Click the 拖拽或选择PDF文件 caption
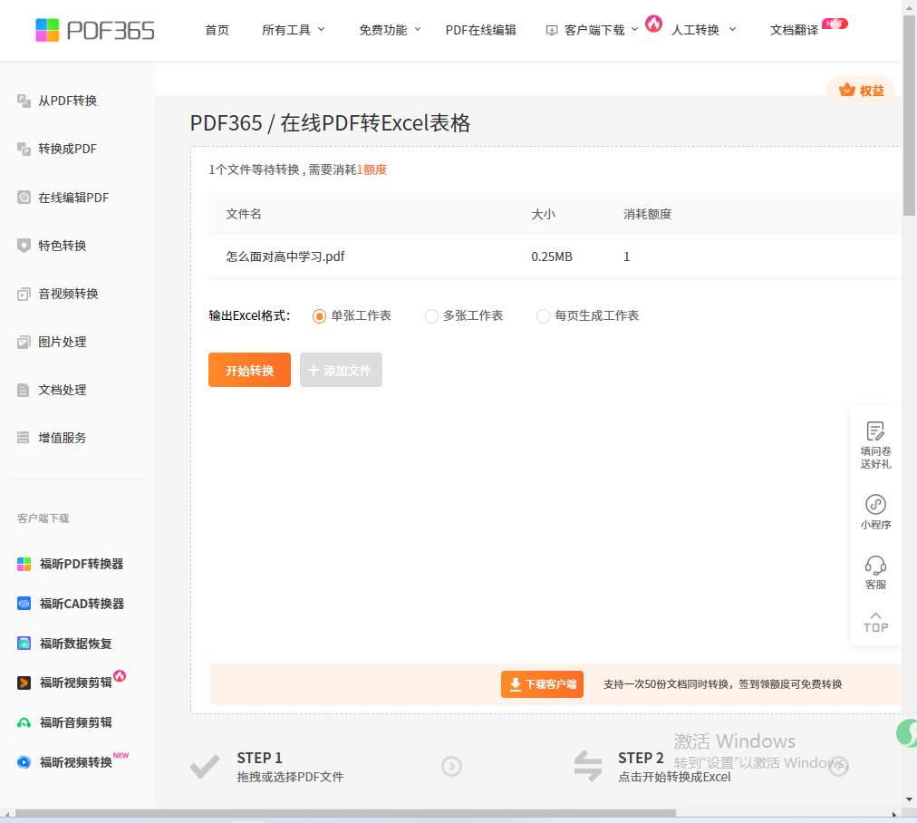917x823 pixels. [290, 777]
